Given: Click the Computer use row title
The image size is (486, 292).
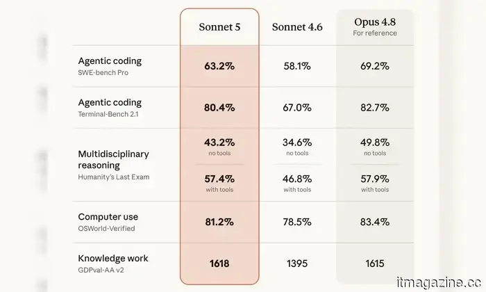Looking at the screenshot, I should pyautogui.click(x=108, y=217).
